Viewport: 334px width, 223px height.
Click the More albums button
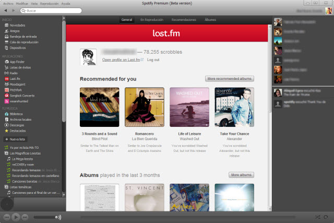point(241,175)
